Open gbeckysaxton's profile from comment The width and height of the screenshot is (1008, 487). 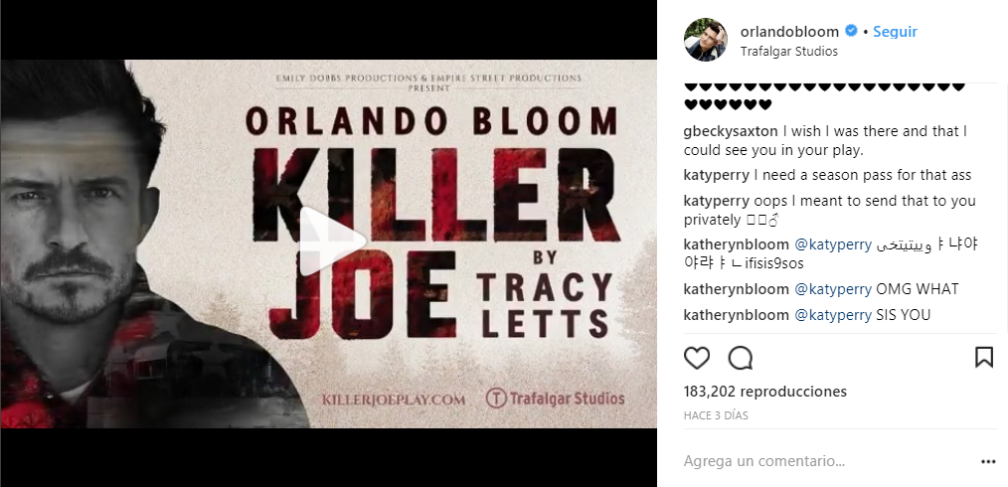click(x=732, y=131)
